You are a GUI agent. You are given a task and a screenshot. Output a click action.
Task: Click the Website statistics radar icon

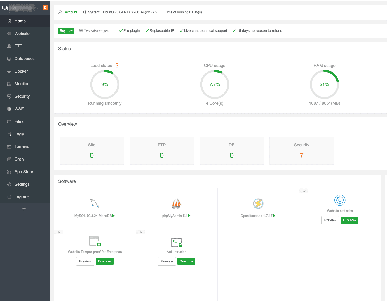tap(340, 200)
